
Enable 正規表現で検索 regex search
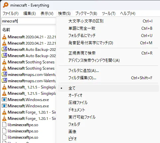(109, 53)
